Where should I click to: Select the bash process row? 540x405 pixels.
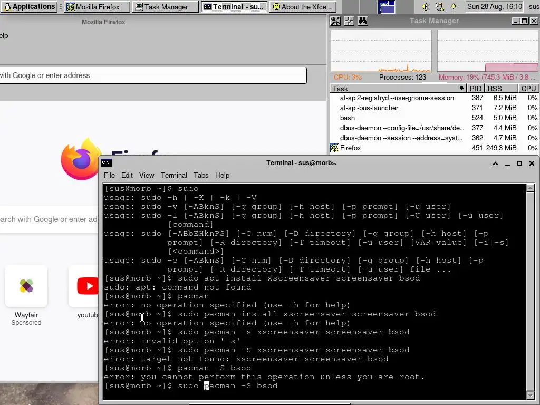click(435, 118)
